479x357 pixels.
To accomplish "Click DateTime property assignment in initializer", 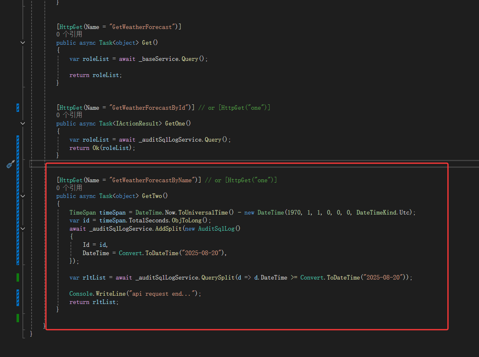I will pyautogui.click(x=155, y=253).
